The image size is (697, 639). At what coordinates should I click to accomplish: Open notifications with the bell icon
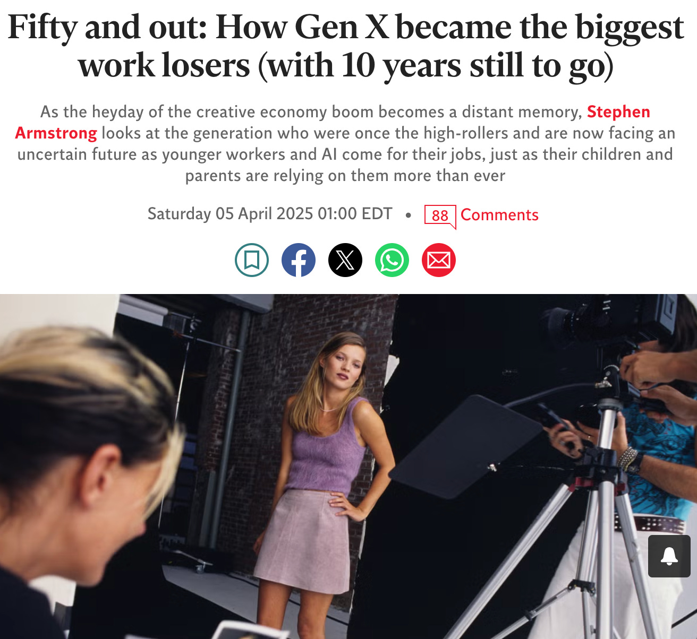click(669, 556)
